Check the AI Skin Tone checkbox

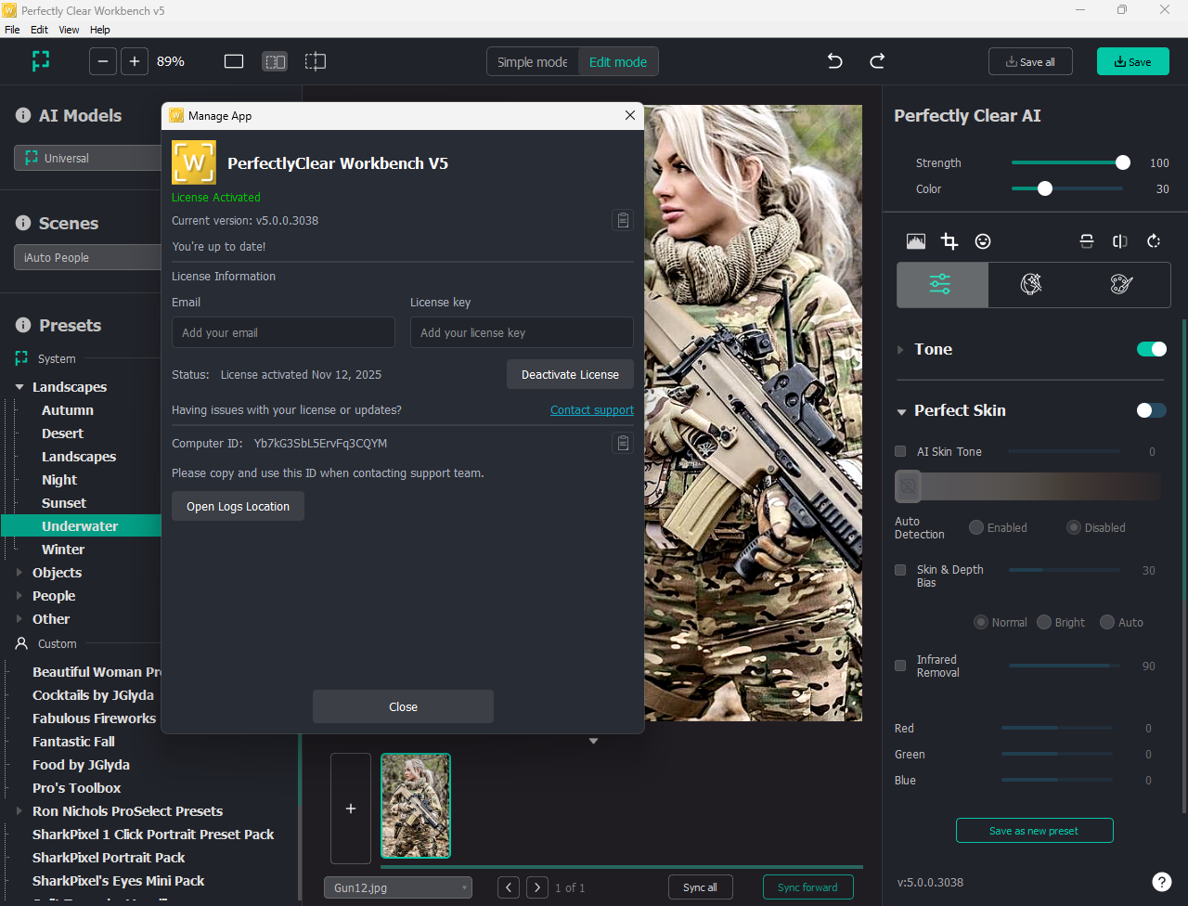[900, 451]
